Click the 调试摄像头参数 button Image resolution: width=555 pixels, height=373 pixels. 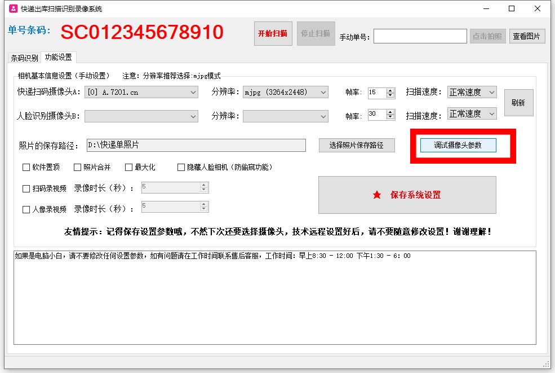tap(458, 146)
